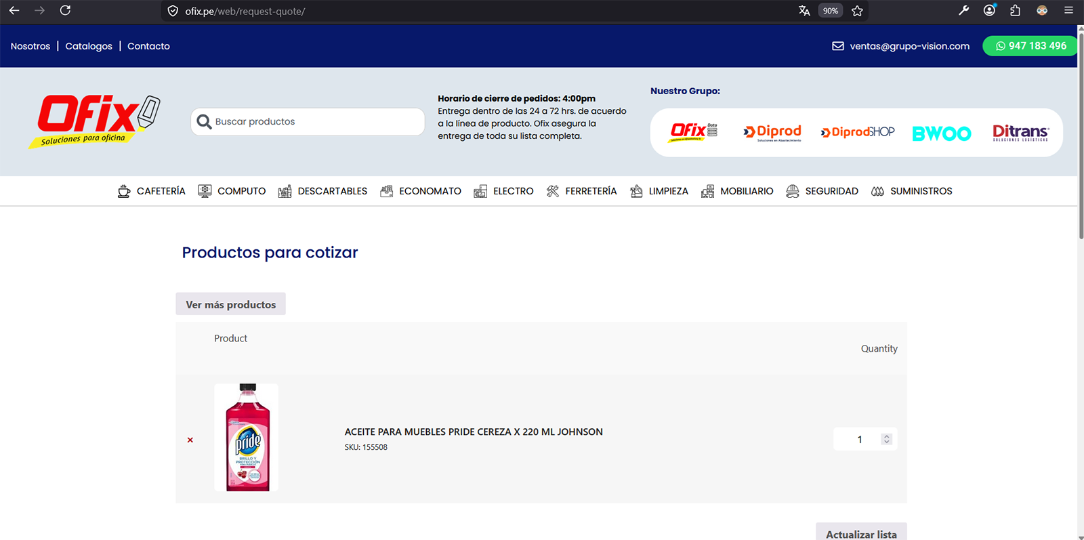Click the Productos para cotizar heading

[270, 253]
